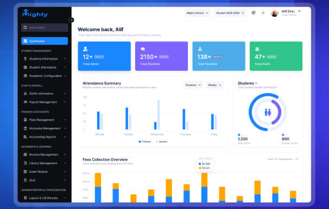Click the blue dot beside $2,583 tooltip value
This screenshot has width=329, height=209.
200,164
